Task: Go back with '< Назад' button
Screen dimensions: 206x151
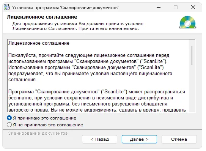Action: [99, 139]
